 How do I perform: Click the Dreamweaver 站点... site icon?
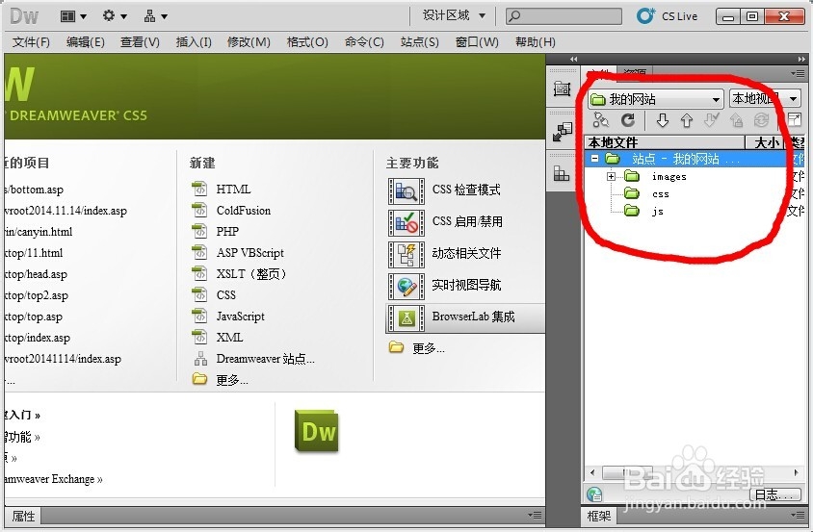[x=200, y=359]
